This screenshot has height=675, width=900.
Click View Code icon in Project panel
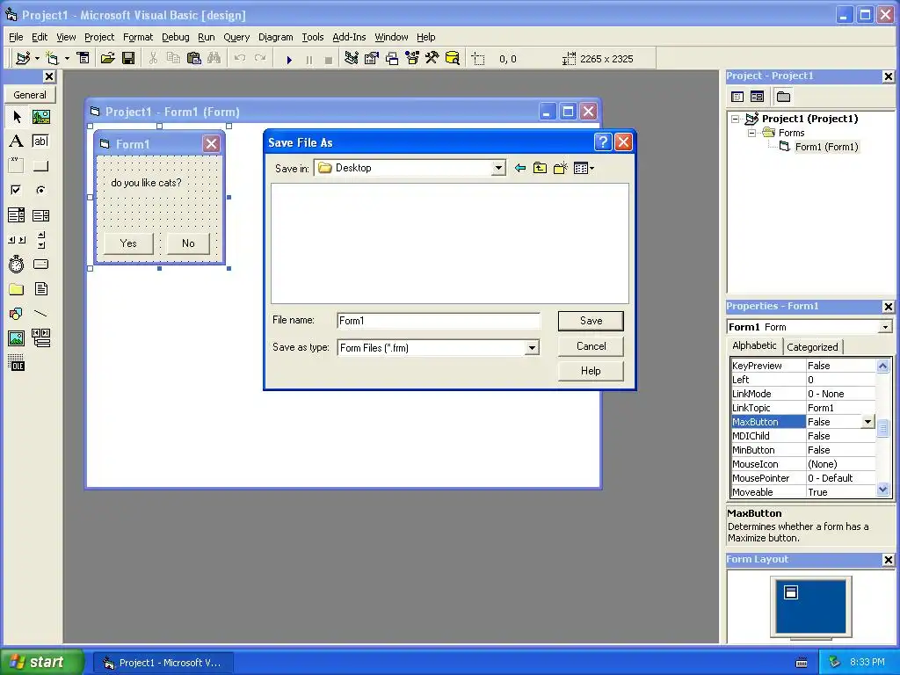point(737,97)
